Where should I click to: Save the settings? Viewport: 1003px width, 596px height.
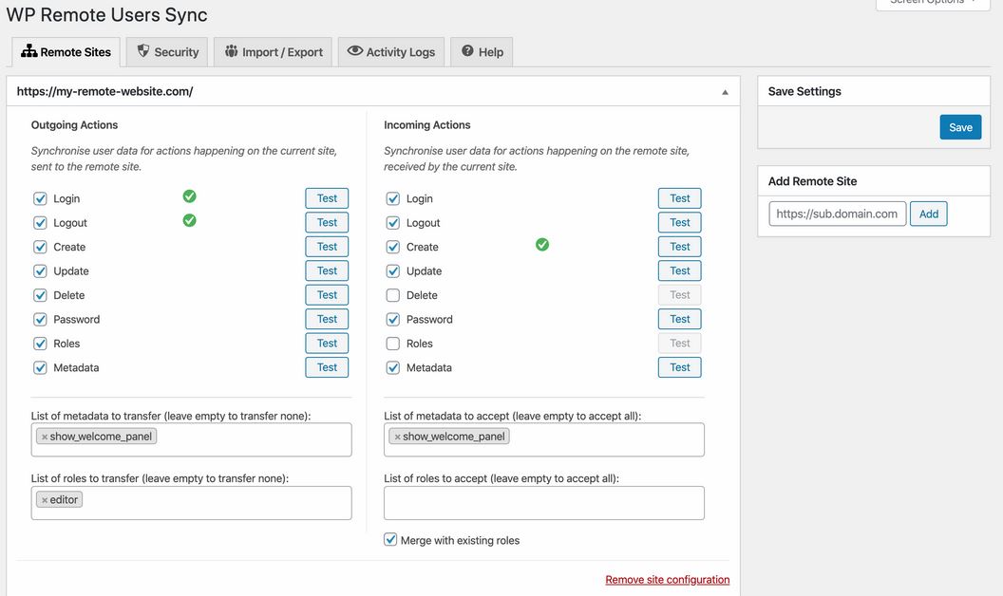pos(961,127)
